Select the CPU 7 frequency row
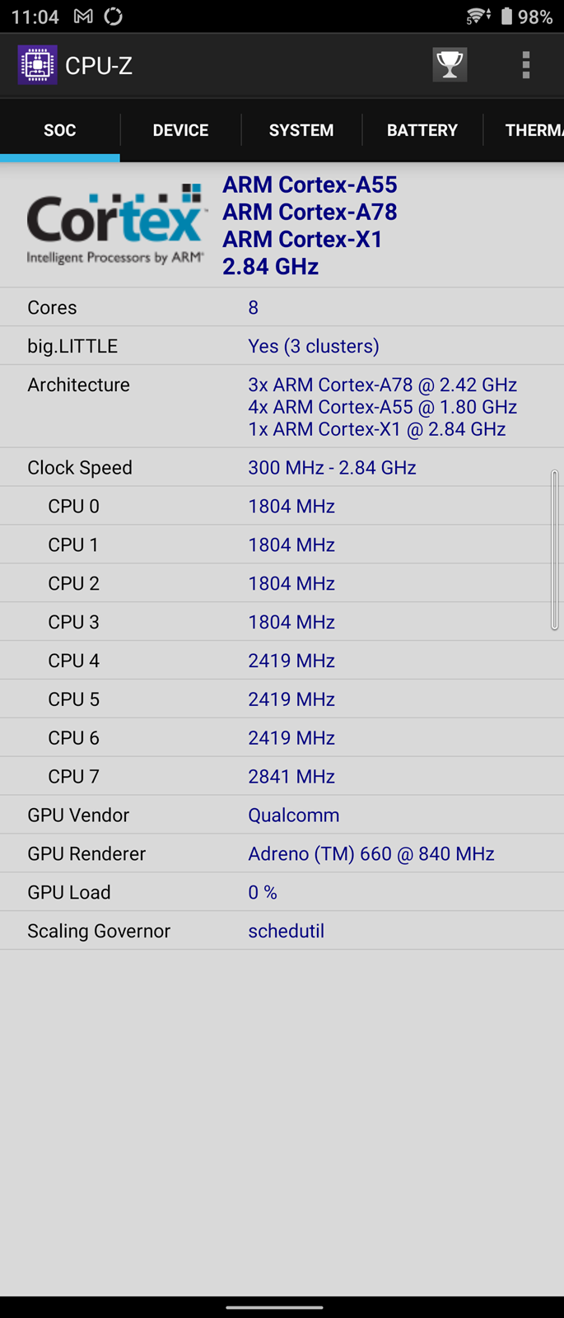 click(x=282, y=776)
